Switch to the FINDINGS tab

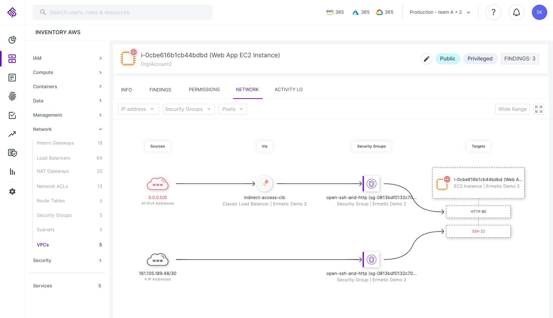[x=160, y=90]
